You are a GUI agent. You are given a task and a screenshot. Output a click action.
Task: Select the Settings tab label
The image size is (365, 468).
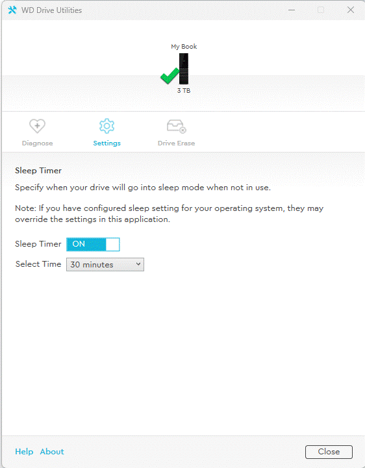107,143
